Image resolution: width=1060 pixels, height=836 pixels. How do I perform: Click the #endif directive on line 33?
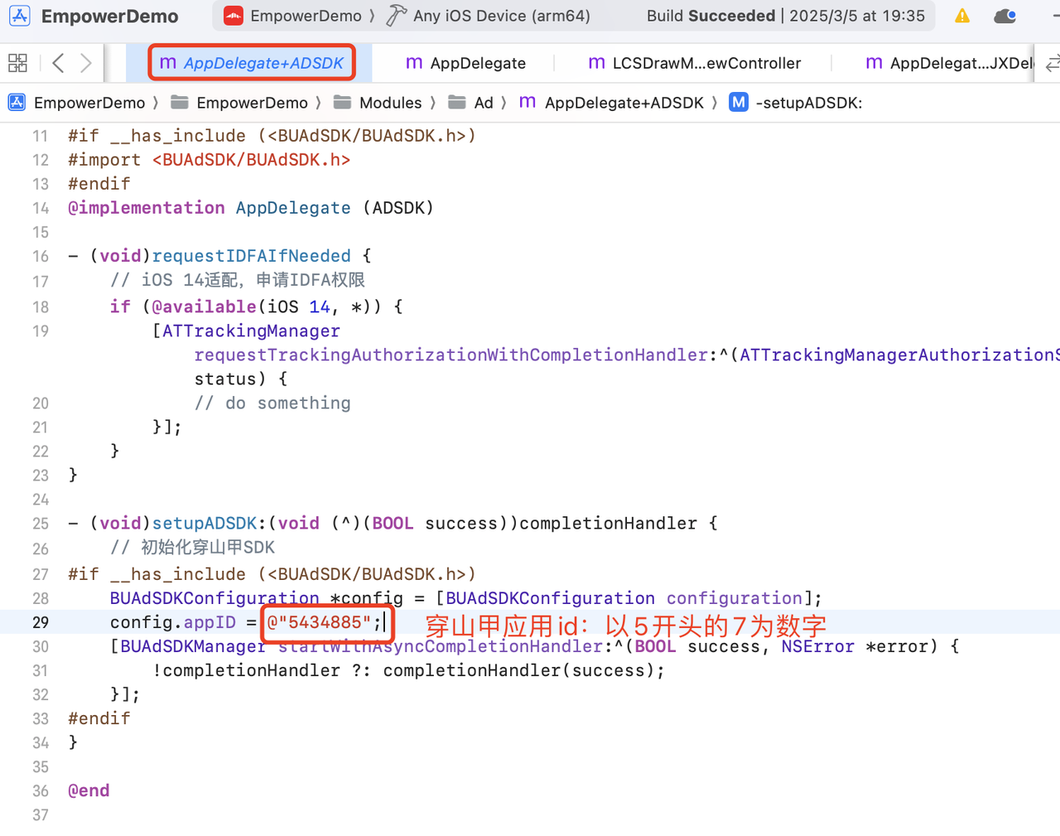coord(99,718)
